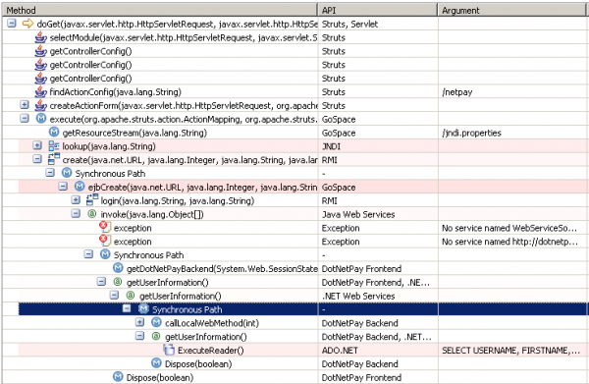Select the /netpay argument cell
The height and width of the screenshot is (384, 589).
(513, 92)
